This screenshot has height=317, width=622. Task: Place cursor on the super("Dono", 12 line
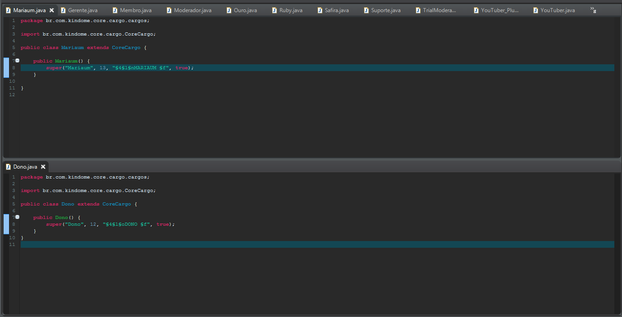tap(110, 224)
